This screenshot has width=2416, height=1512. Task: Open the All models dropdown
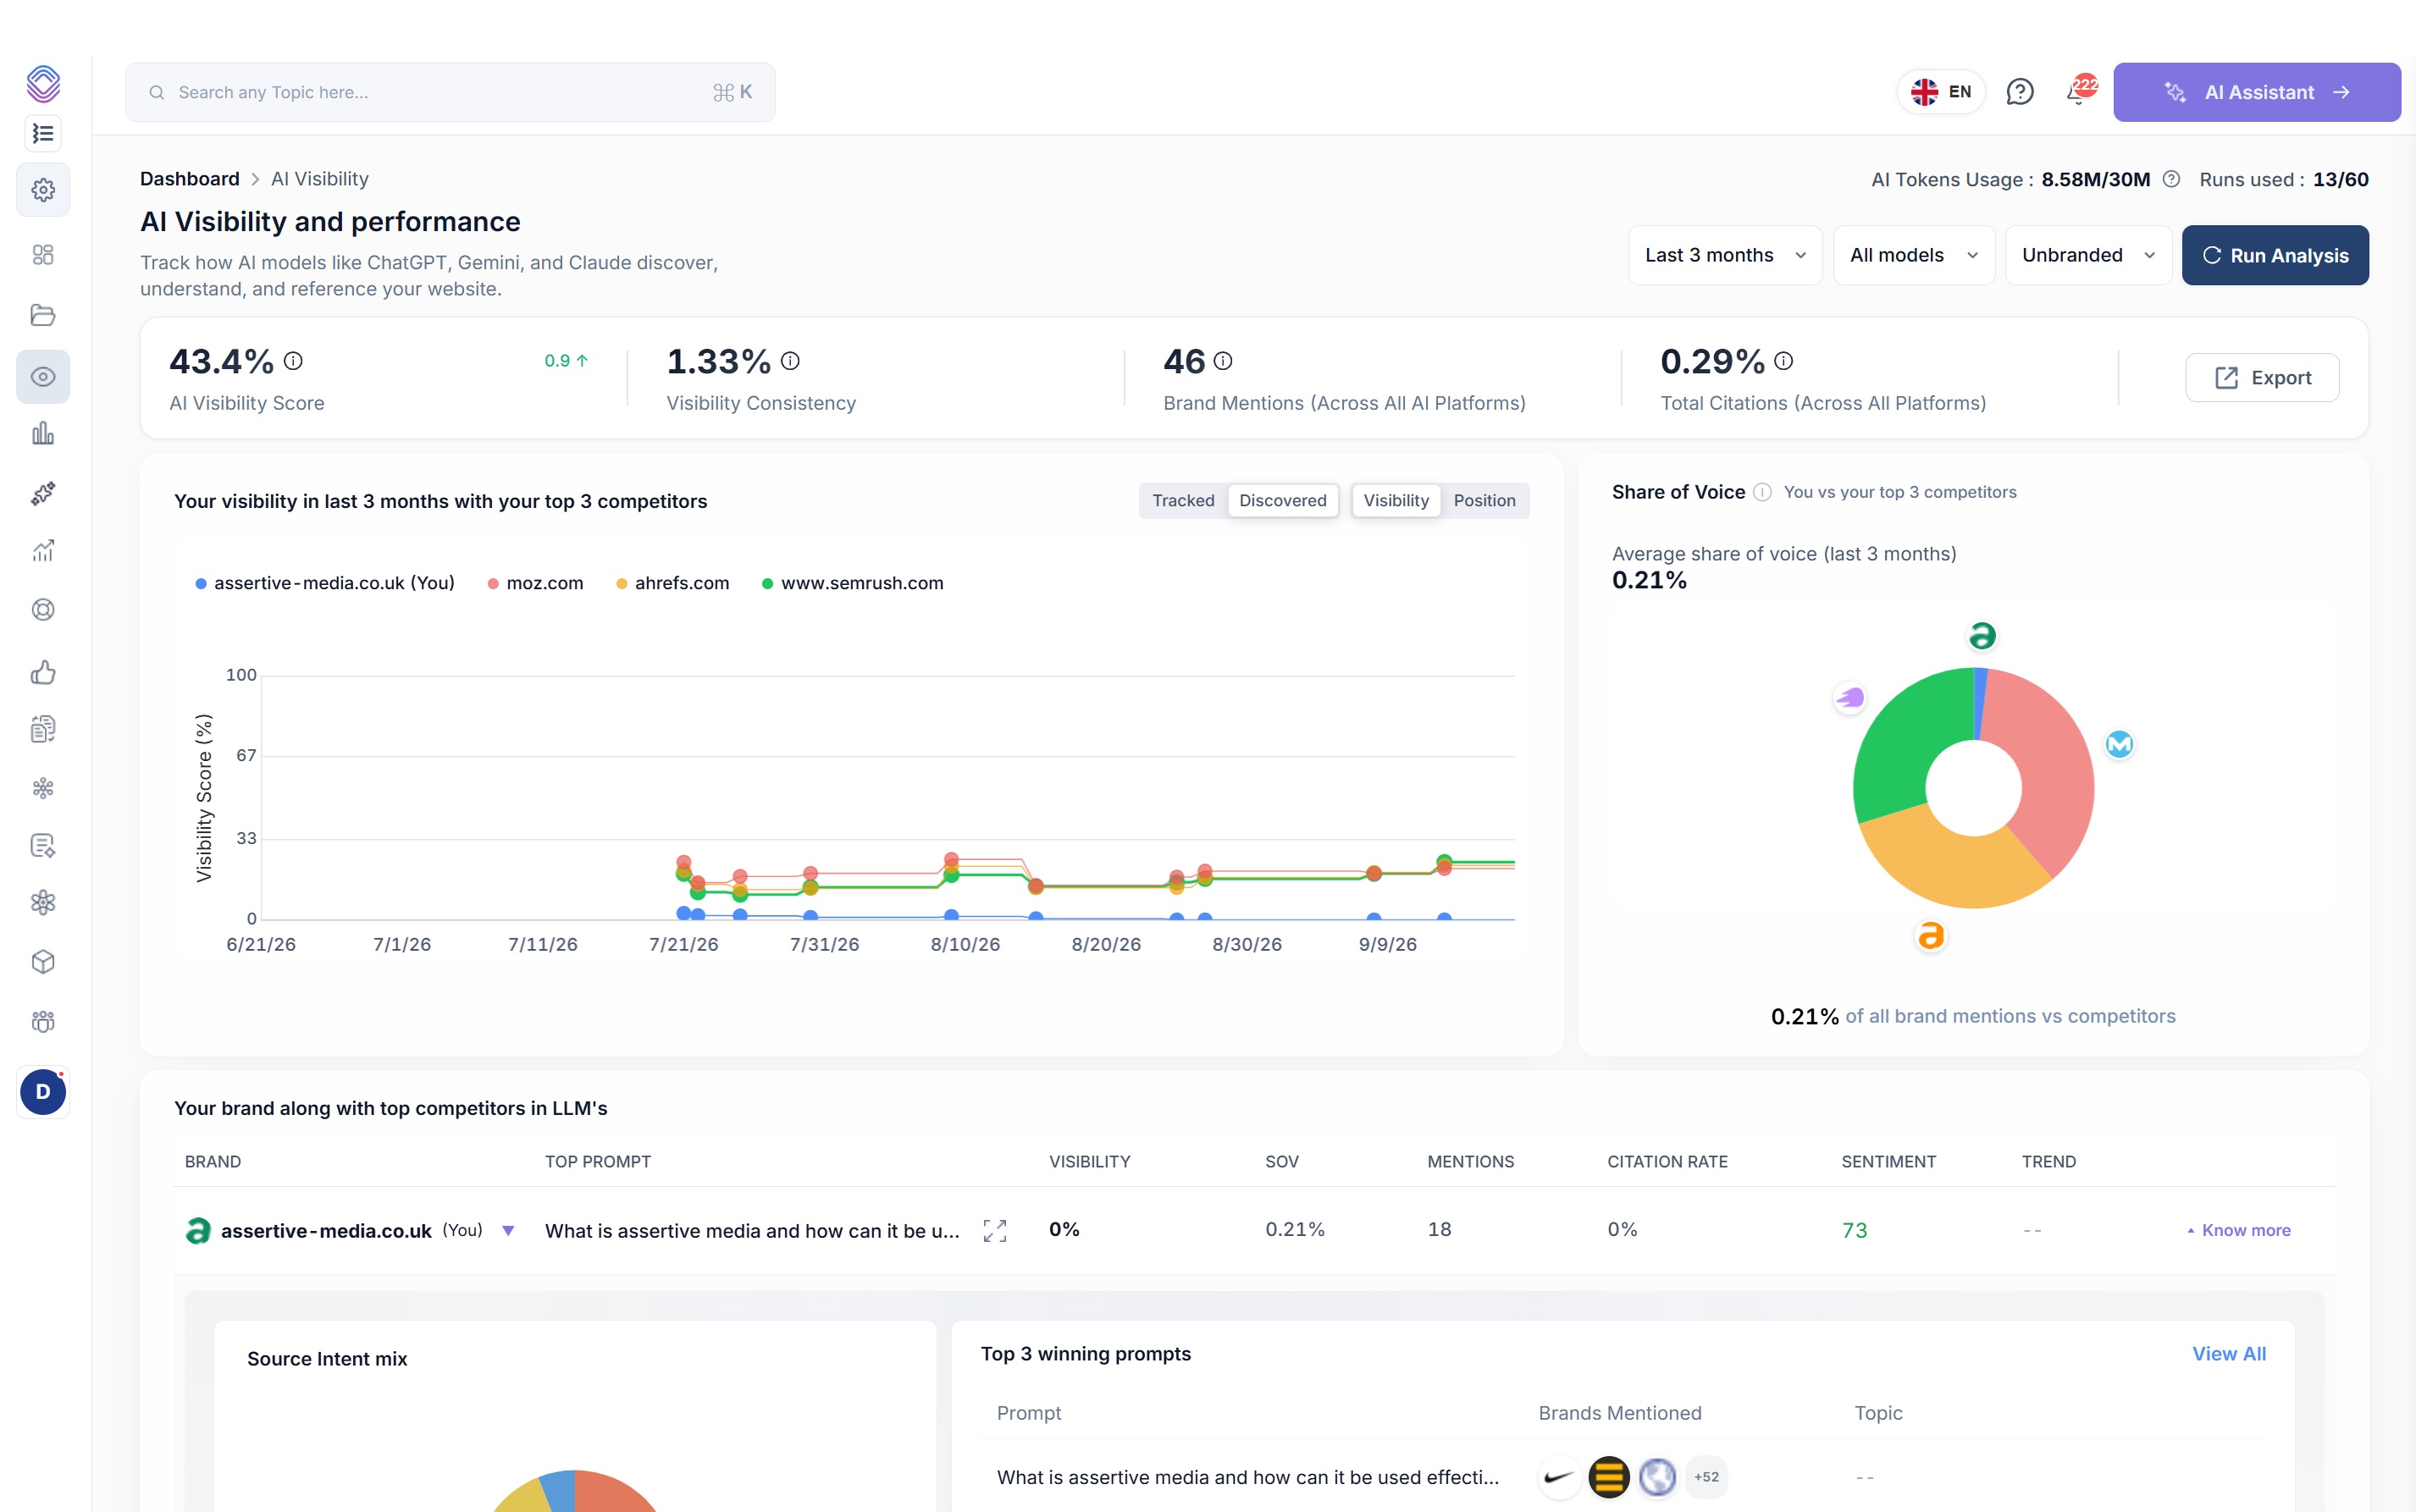tap(1914, 255)
